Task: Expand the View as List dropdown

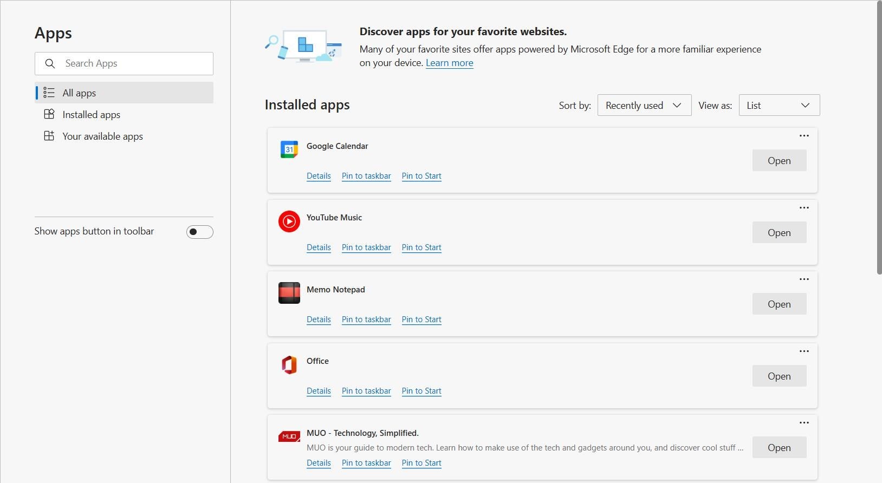Action: click(779, 105)
